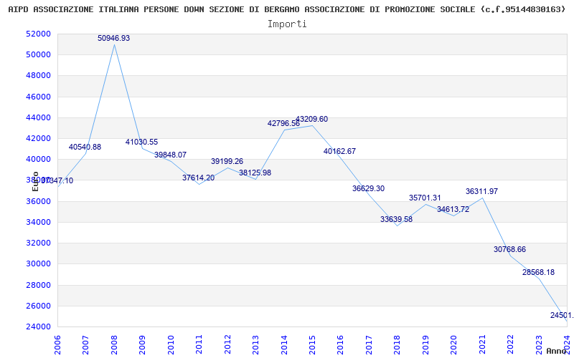Select the 40540.88 data label

click(x=85, y=147)
